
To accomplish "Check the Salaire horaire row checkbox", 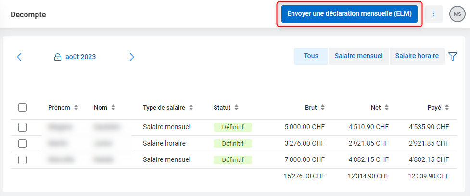I will tap(23, 144).
